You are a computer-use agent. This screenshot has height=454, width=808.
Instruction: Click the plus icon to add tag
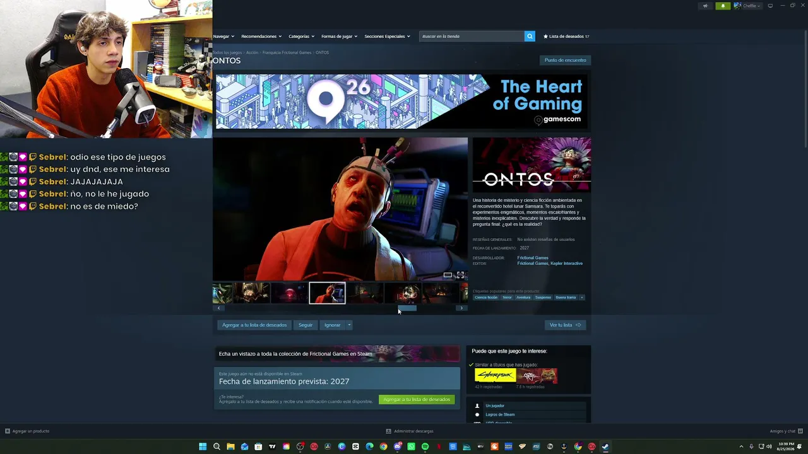click(x=581, y=297)
